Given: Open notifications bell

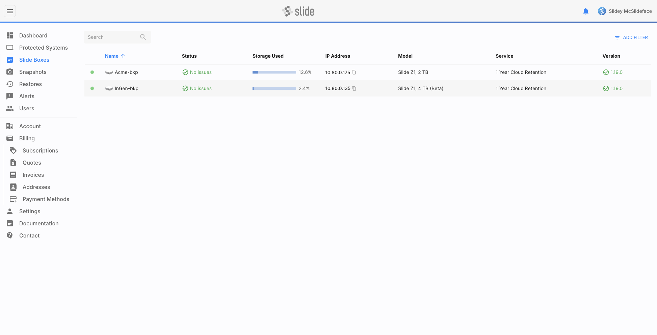Looking at the screenshot, I should [x=586, y=11].
